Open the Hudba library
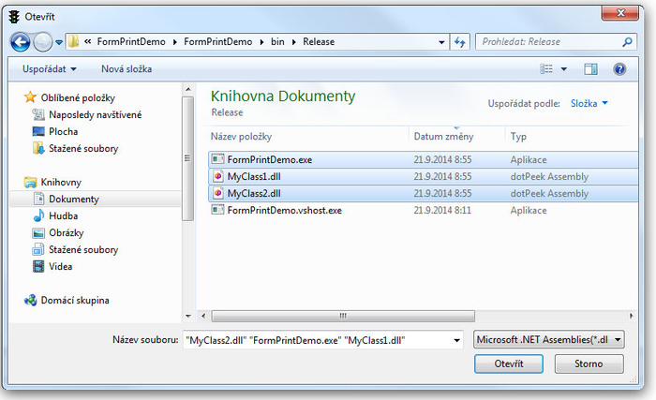Viewport: 656px width, 400px height. (63, 215)
